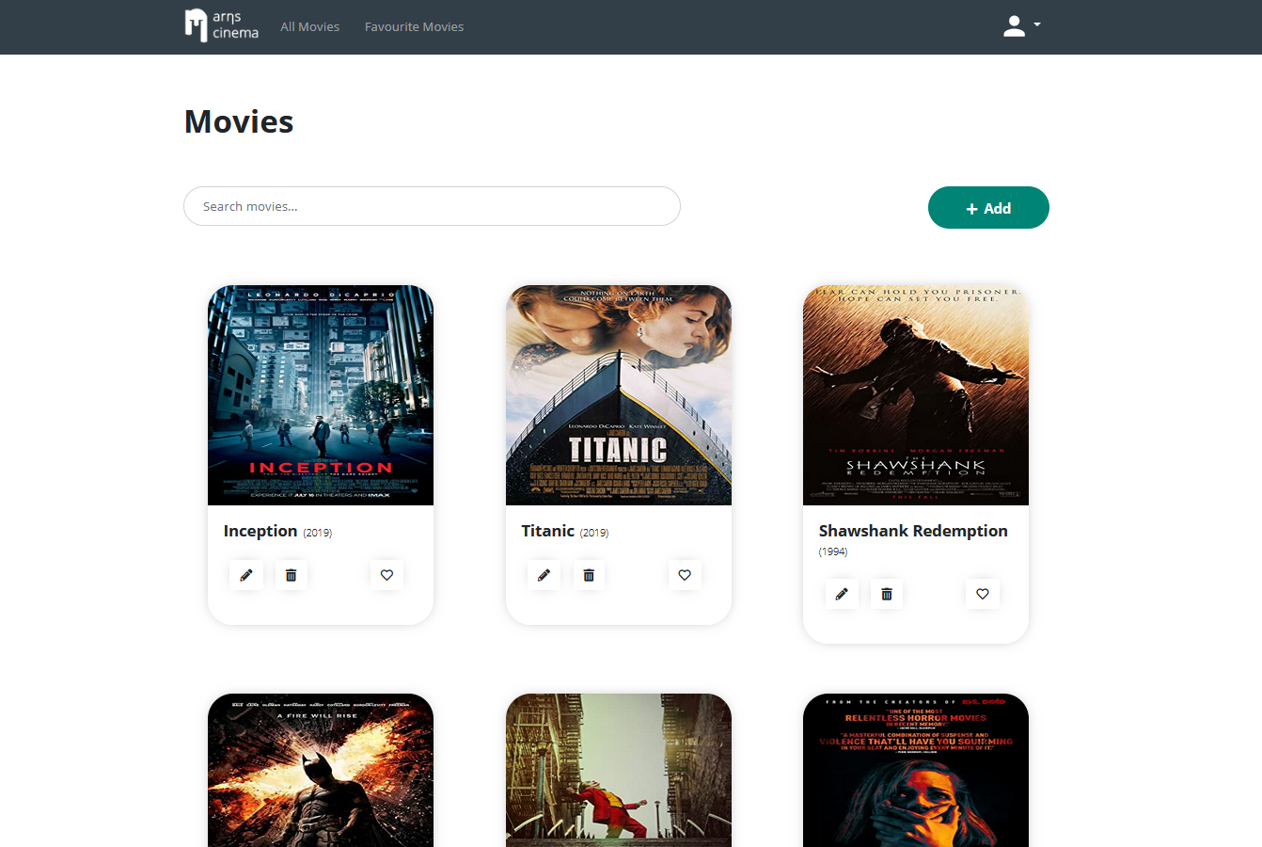Edit the Shawshank Redemption movie

tap(842, 594)
